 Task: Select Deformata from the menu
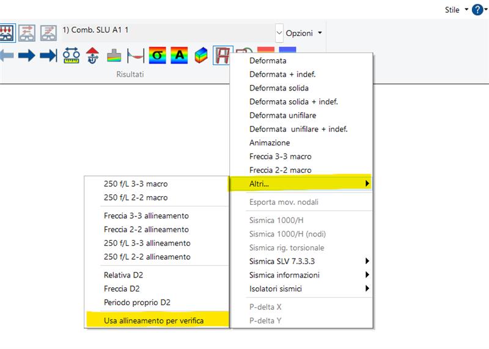point(301,61)
